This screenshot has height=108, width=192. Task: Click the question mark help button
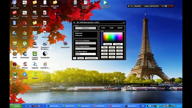75,58
